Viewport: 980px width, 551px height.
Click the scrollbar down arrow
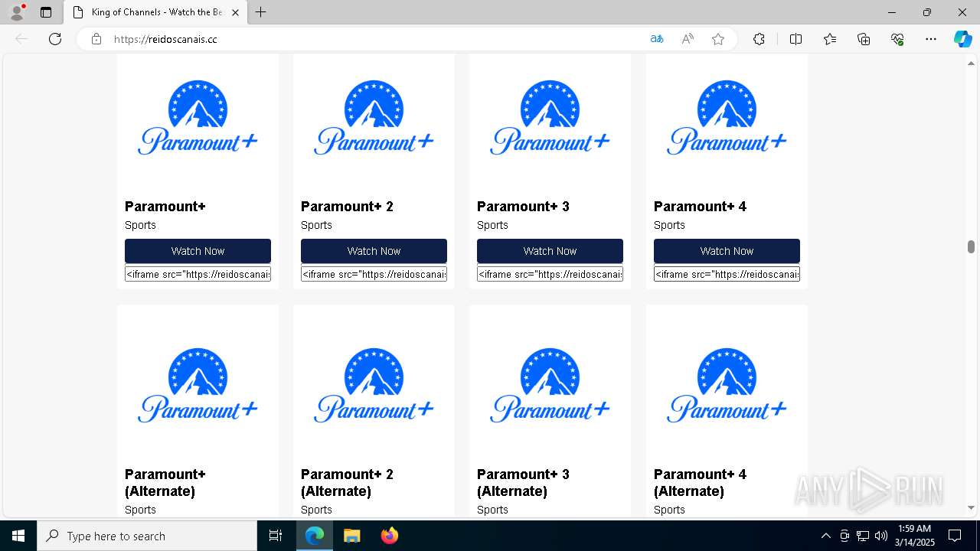tap(971, 507)
